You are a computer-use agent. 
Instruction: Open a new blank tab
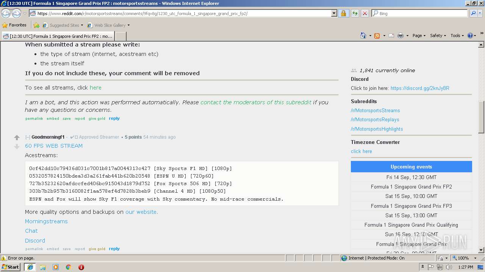coord(120,36)
